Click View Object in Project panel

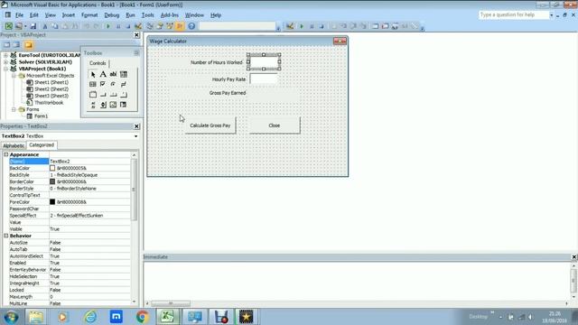(16, 45)
